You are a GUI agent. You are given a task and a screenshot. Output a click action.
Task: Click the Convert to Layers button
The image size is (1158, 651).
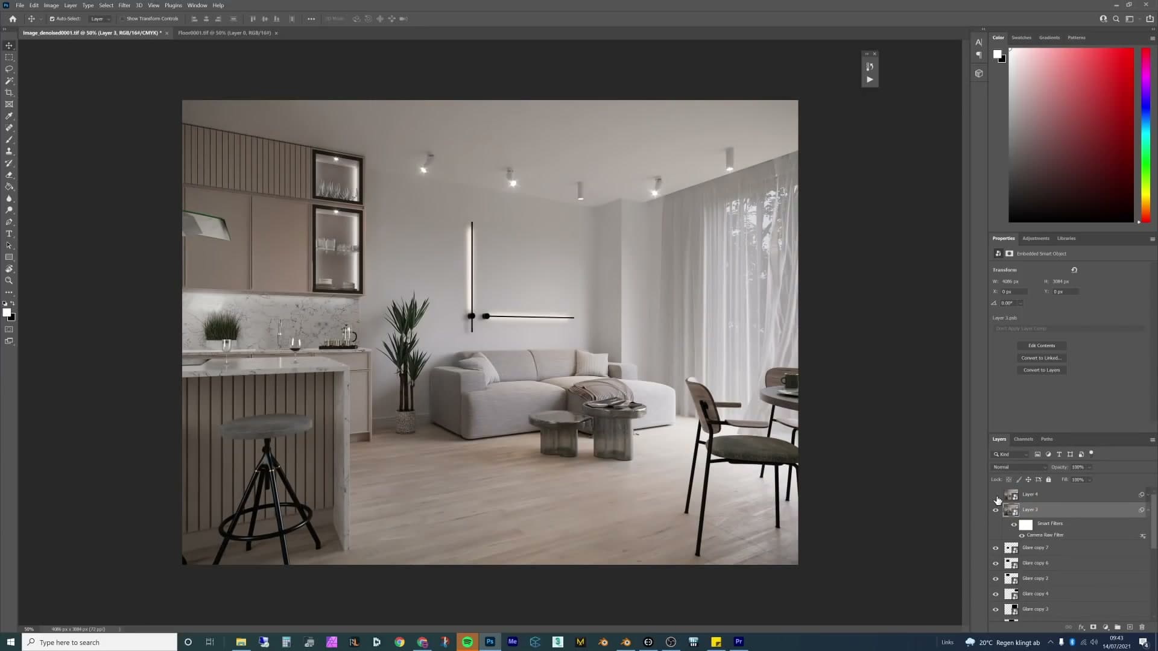pos(1042,370)
